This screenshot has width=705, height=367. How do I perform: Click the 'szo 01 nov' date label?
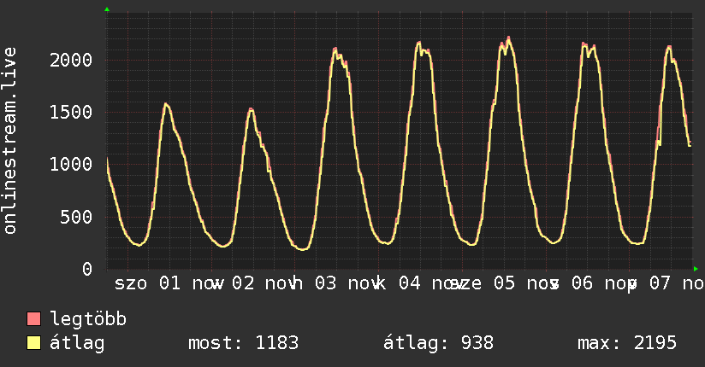tap(168, 283)
